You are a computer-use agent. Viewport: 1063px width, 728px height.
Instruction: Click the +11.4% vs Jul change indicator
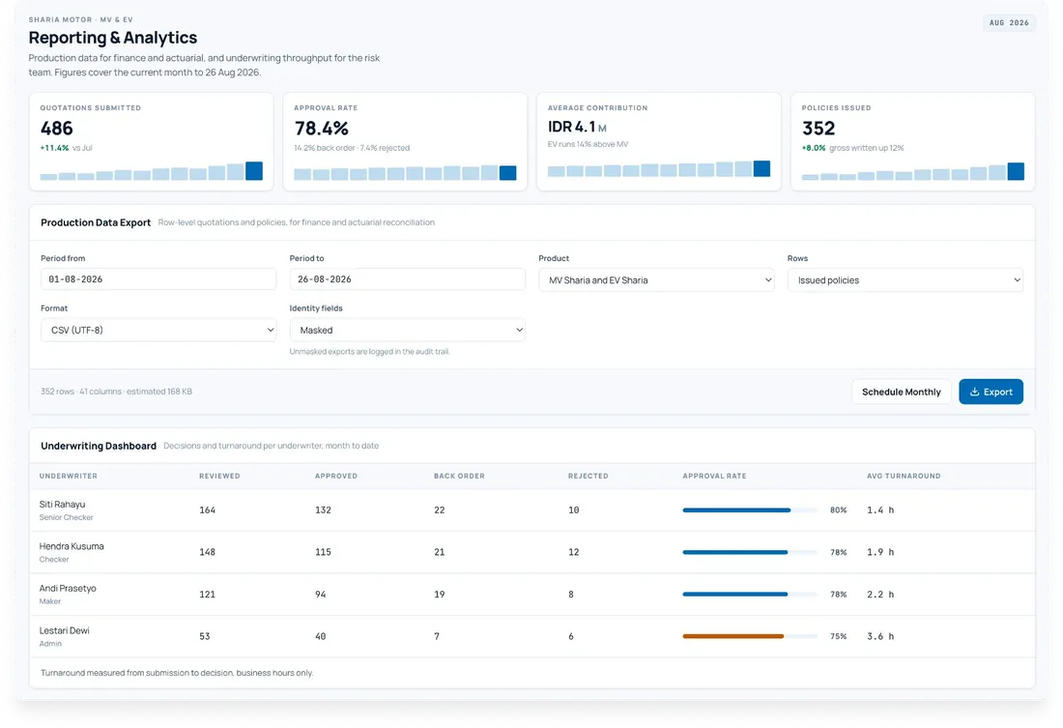coord(66,148)
